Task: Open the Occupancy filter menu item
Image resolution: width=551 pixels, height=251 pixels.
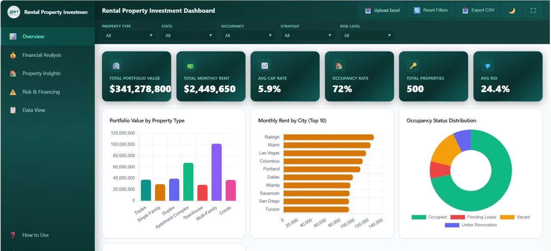Action: click(x=248, y=35)
